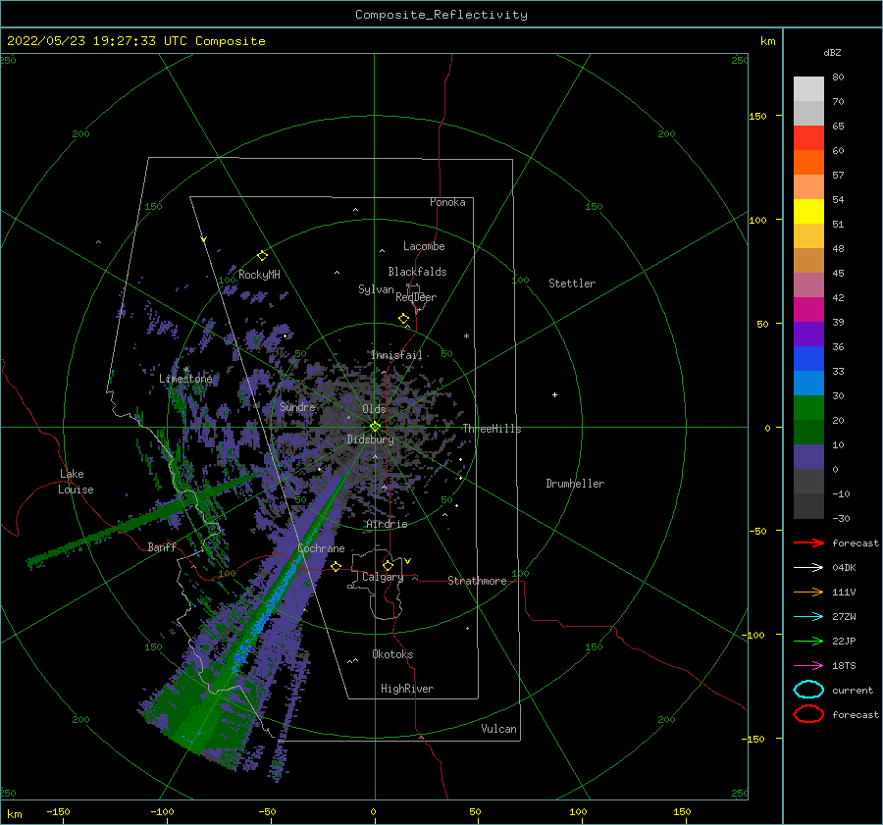The height and width of the screenshot is (825, 883).
Task: Click the white plus marker above Drumheller
Action: tap(554, 394)
